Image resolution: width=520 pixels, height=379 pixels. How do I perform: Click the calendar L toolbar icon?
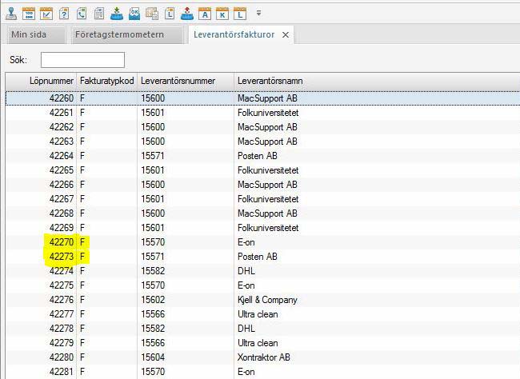[x=240, y=14]
